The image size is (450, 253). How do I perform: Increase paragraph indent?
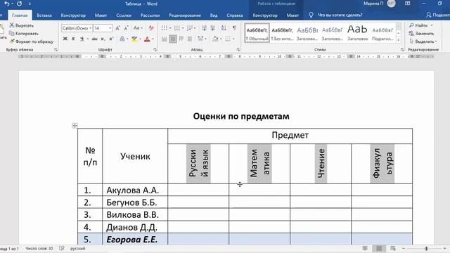pos(213,28)
